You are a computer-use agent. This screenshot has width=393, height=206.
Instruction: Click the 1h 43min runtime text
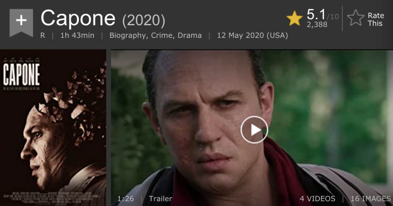coord(77,35)
